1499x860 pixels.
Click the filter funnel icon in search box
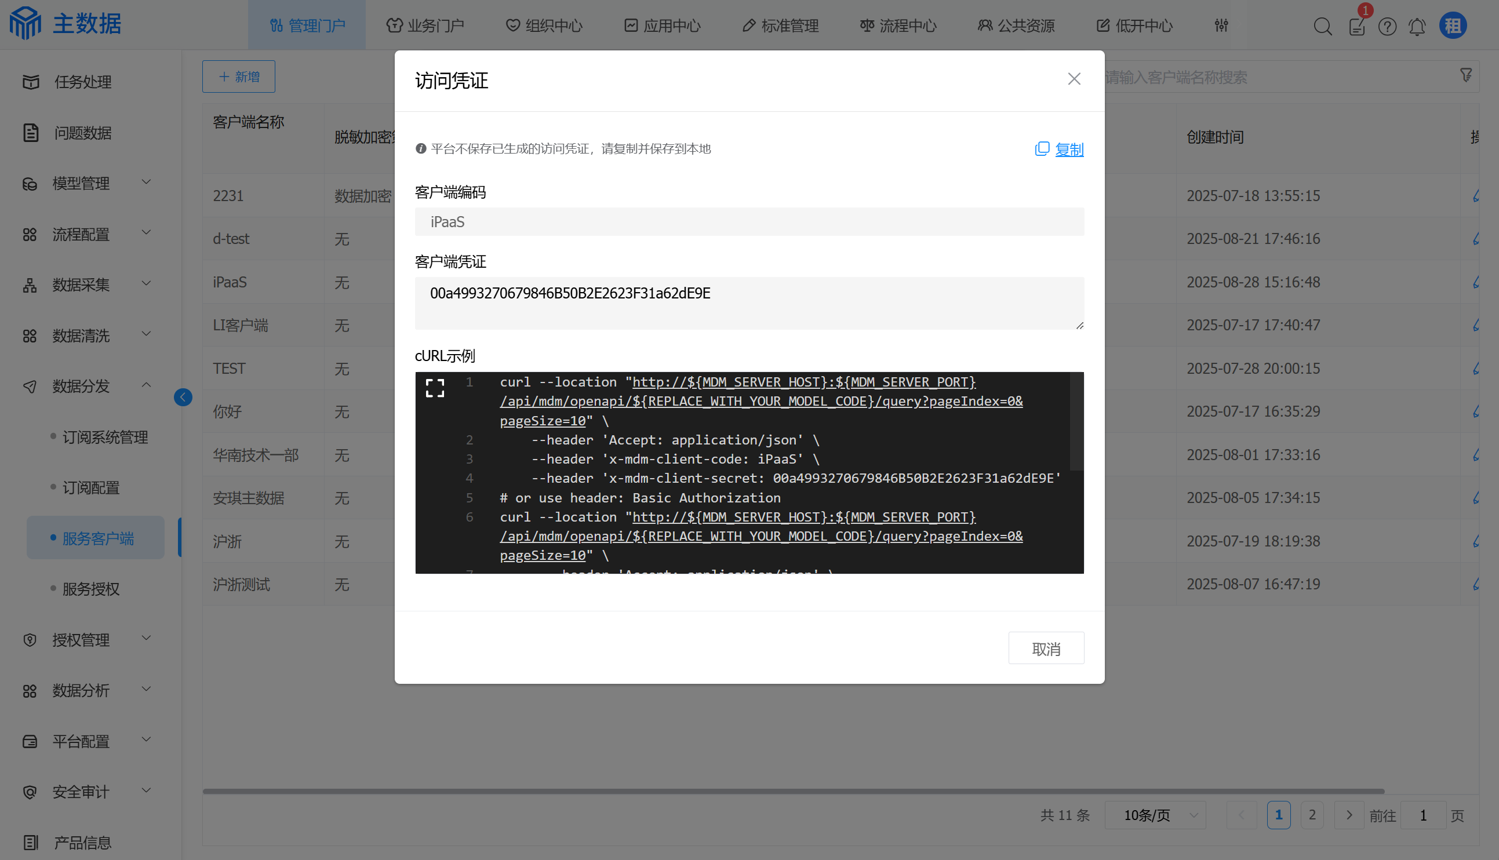pyautogui.click(x=1465, y=75)
